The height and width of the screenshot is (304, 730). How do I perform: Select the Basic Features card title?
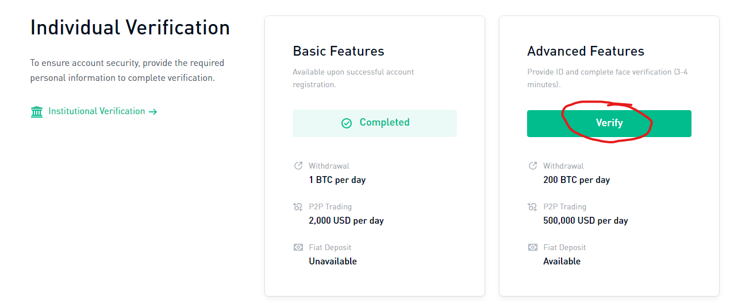339,51
